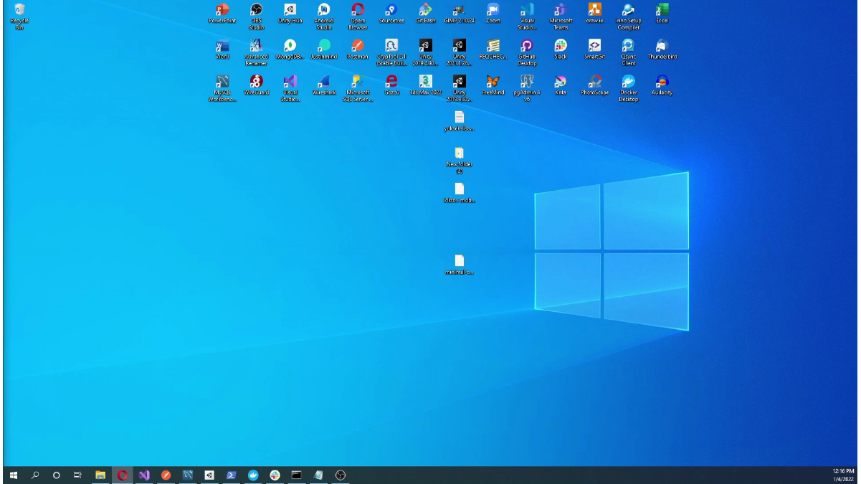Screen dimensions: 861x484
Task: Click the Krita desktop icon
Action: [561, 85]
